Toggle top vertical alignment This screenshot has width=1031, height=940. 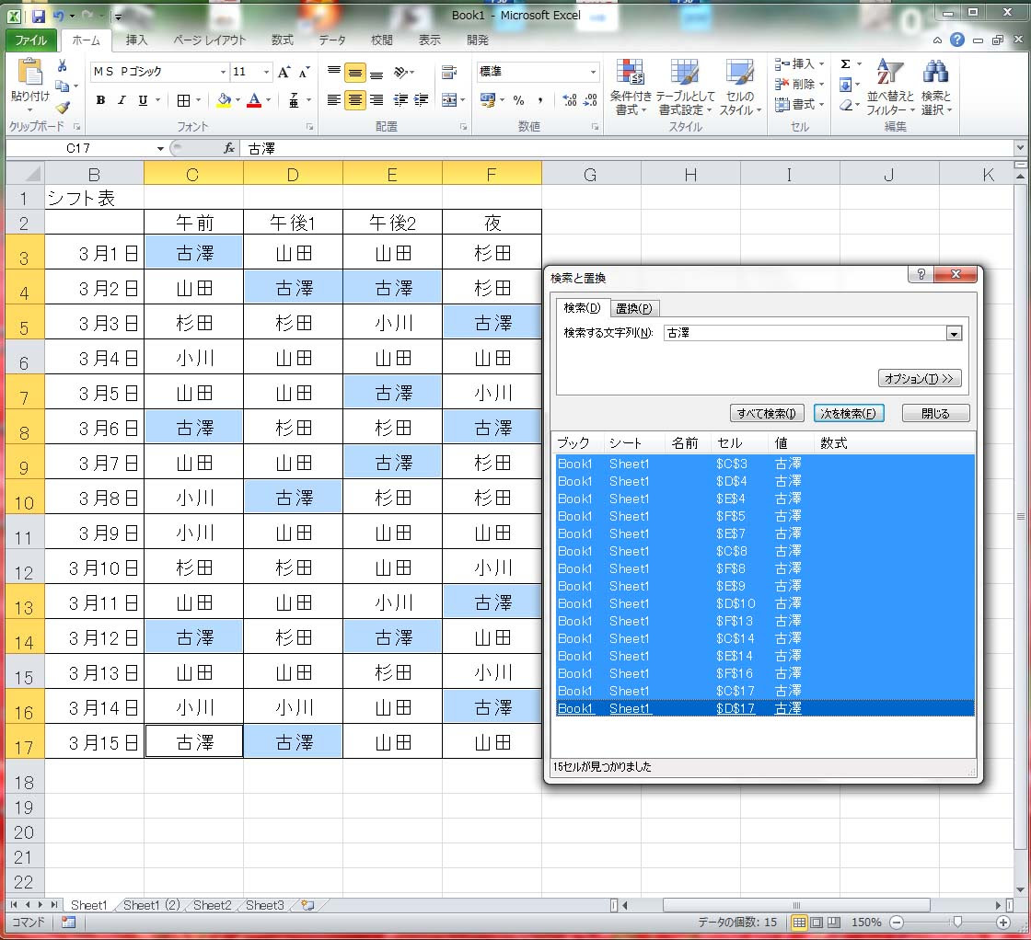[334, 73]
